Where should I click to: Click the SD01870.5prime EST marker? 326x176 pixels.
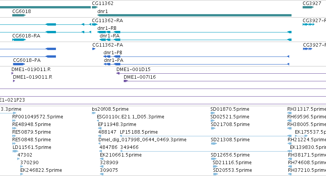click(213, 113)
